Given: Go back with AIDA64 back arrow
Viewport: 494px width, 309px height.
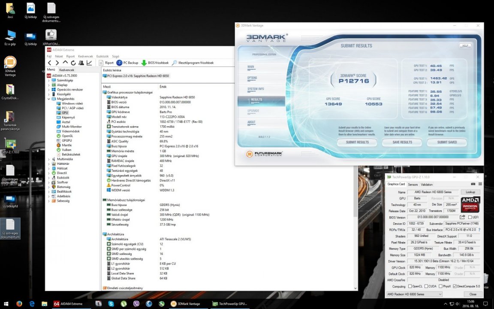Looking at the screenshot, I should [x=49, y=63].
